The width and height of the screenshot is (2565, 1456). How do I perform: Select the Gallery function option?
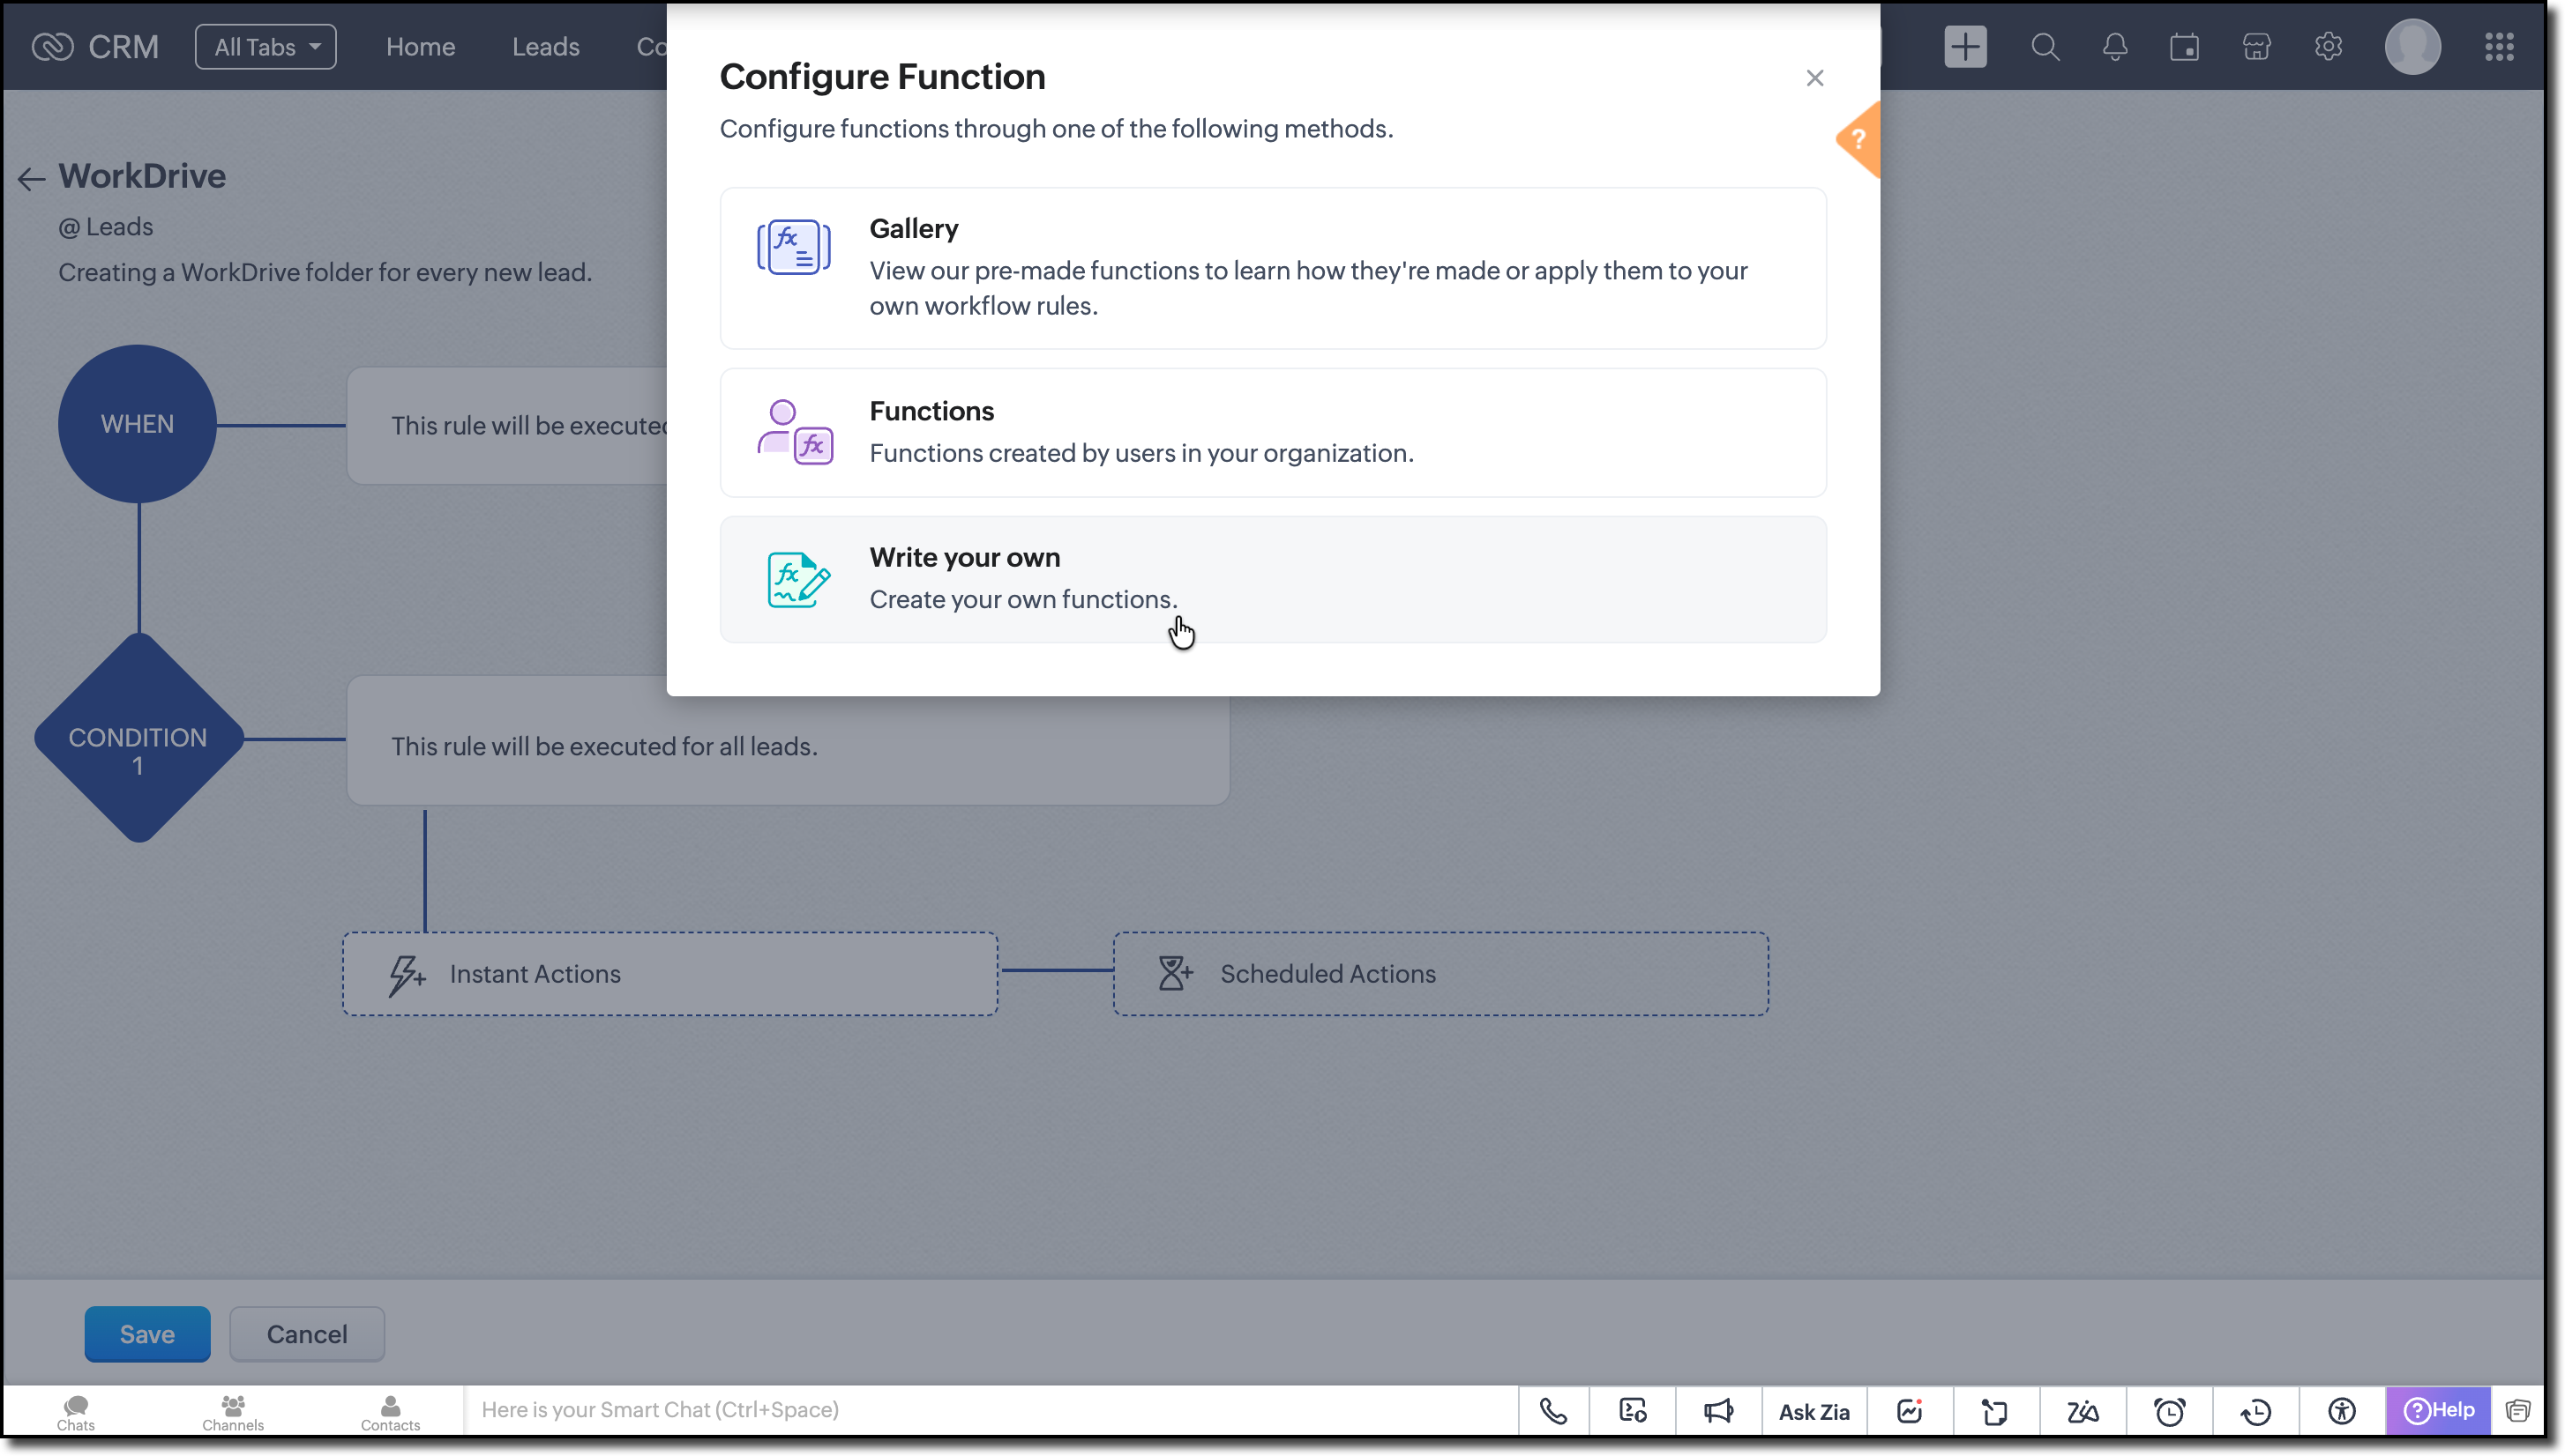click(1272, 267)
